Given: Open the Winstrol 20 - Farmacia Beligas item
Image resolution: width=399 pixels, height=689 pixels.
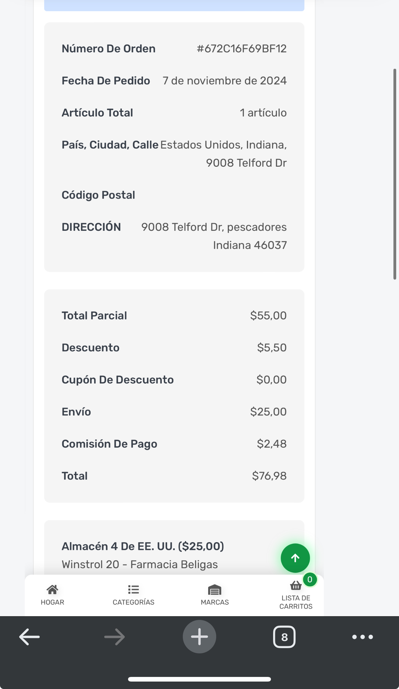Looking at the screenshot, I should pos(140,564).
